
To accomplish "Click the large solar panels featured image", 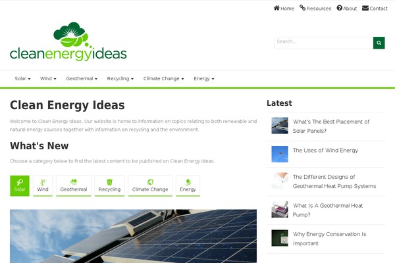I will tap(133, 236).
